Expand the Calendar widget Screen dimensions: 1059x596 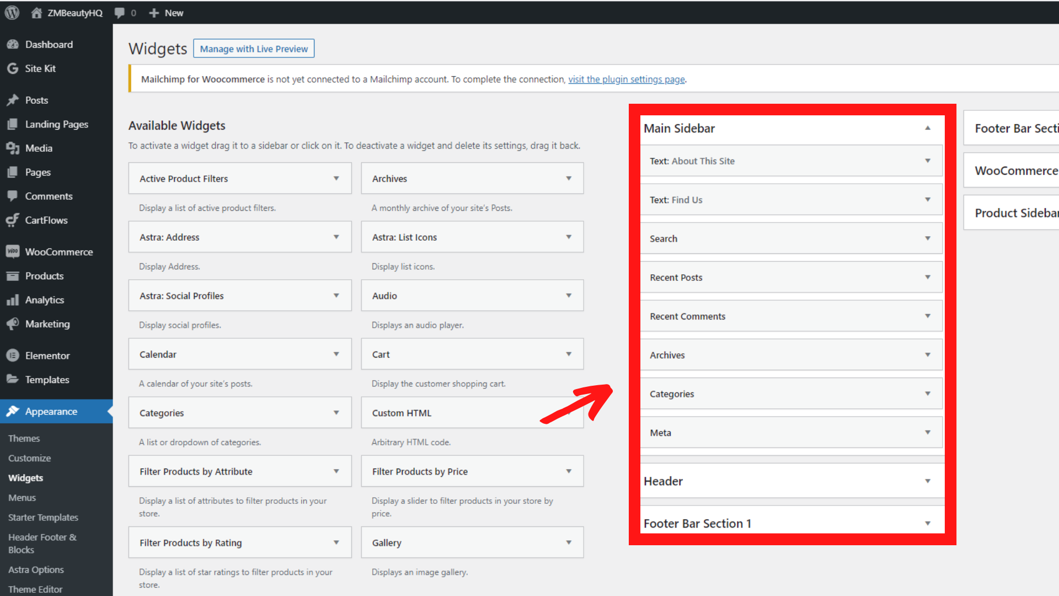(336, 354)
